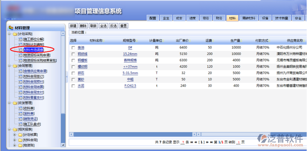Screen dimensions: 307x151
Task: Click the page number input after 转到
Action: pos(239,142)
